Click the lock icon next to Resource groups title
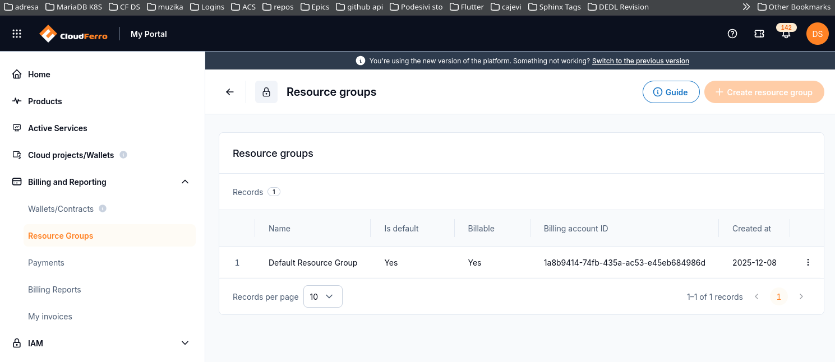The width and height of the screenshot is (835, 362). tap(266, 92)
